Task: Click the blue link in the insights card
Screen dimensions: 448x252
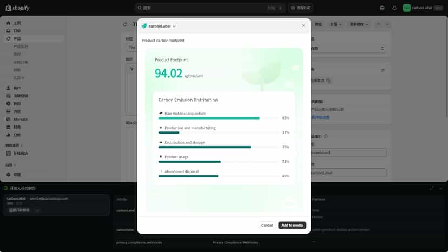Action: click(320, 117)
